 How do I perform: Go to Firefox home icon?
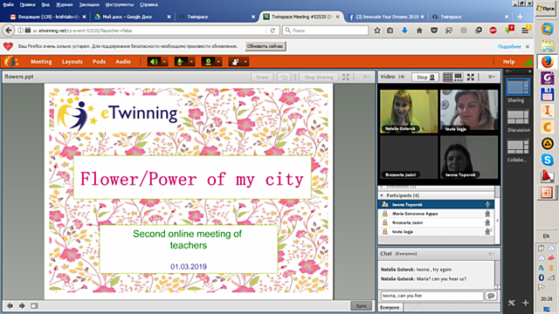[419, 31]
